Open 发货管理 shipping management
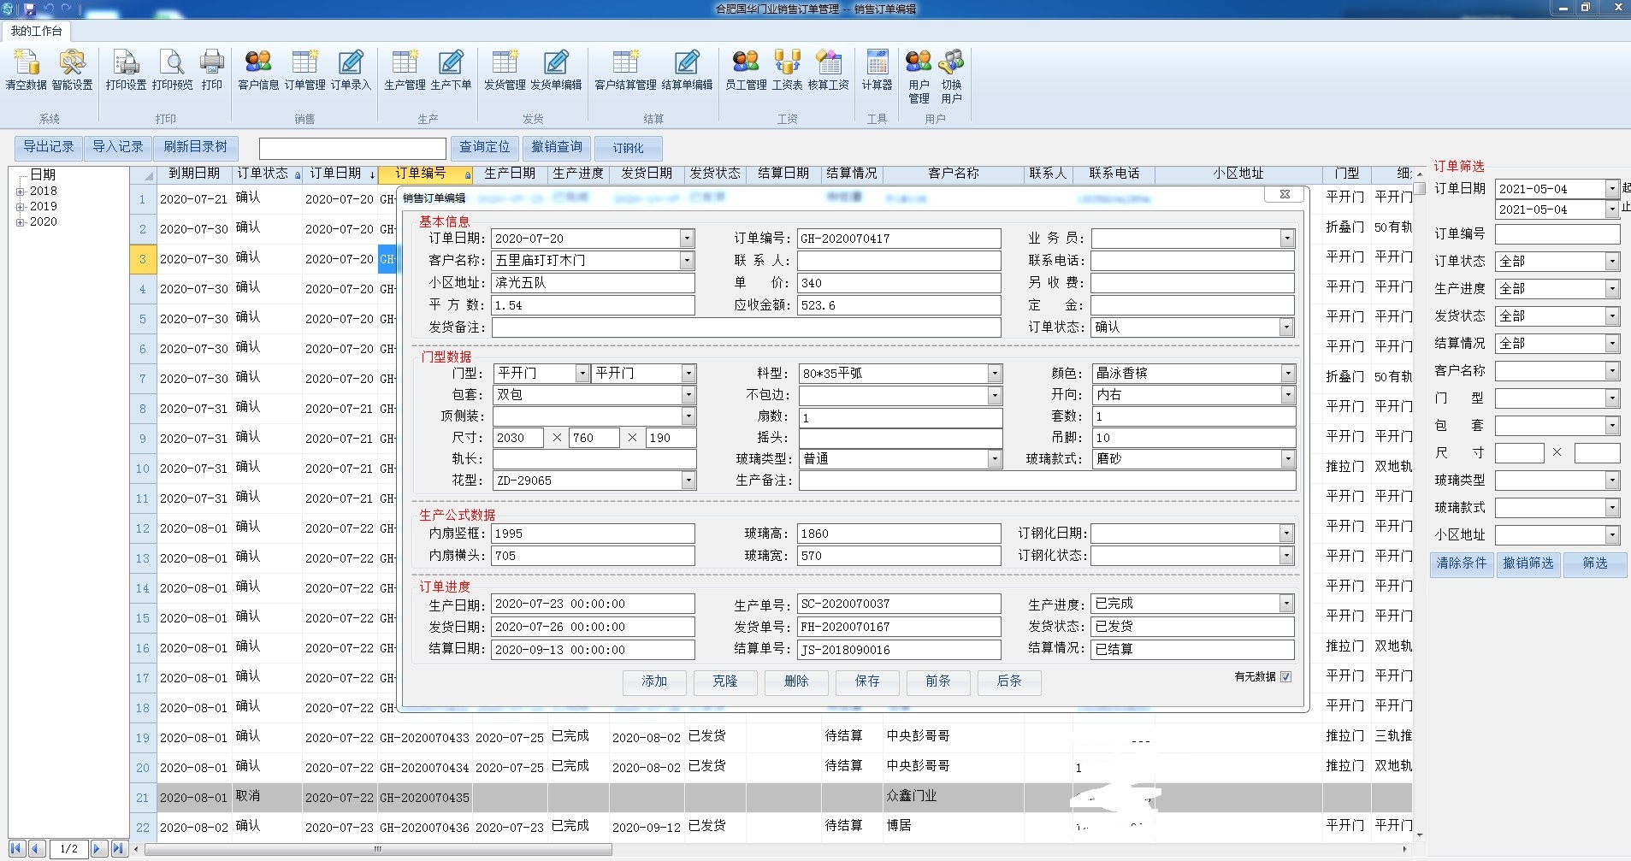Viewport: 1631px width, 861px height. (505, 70)
